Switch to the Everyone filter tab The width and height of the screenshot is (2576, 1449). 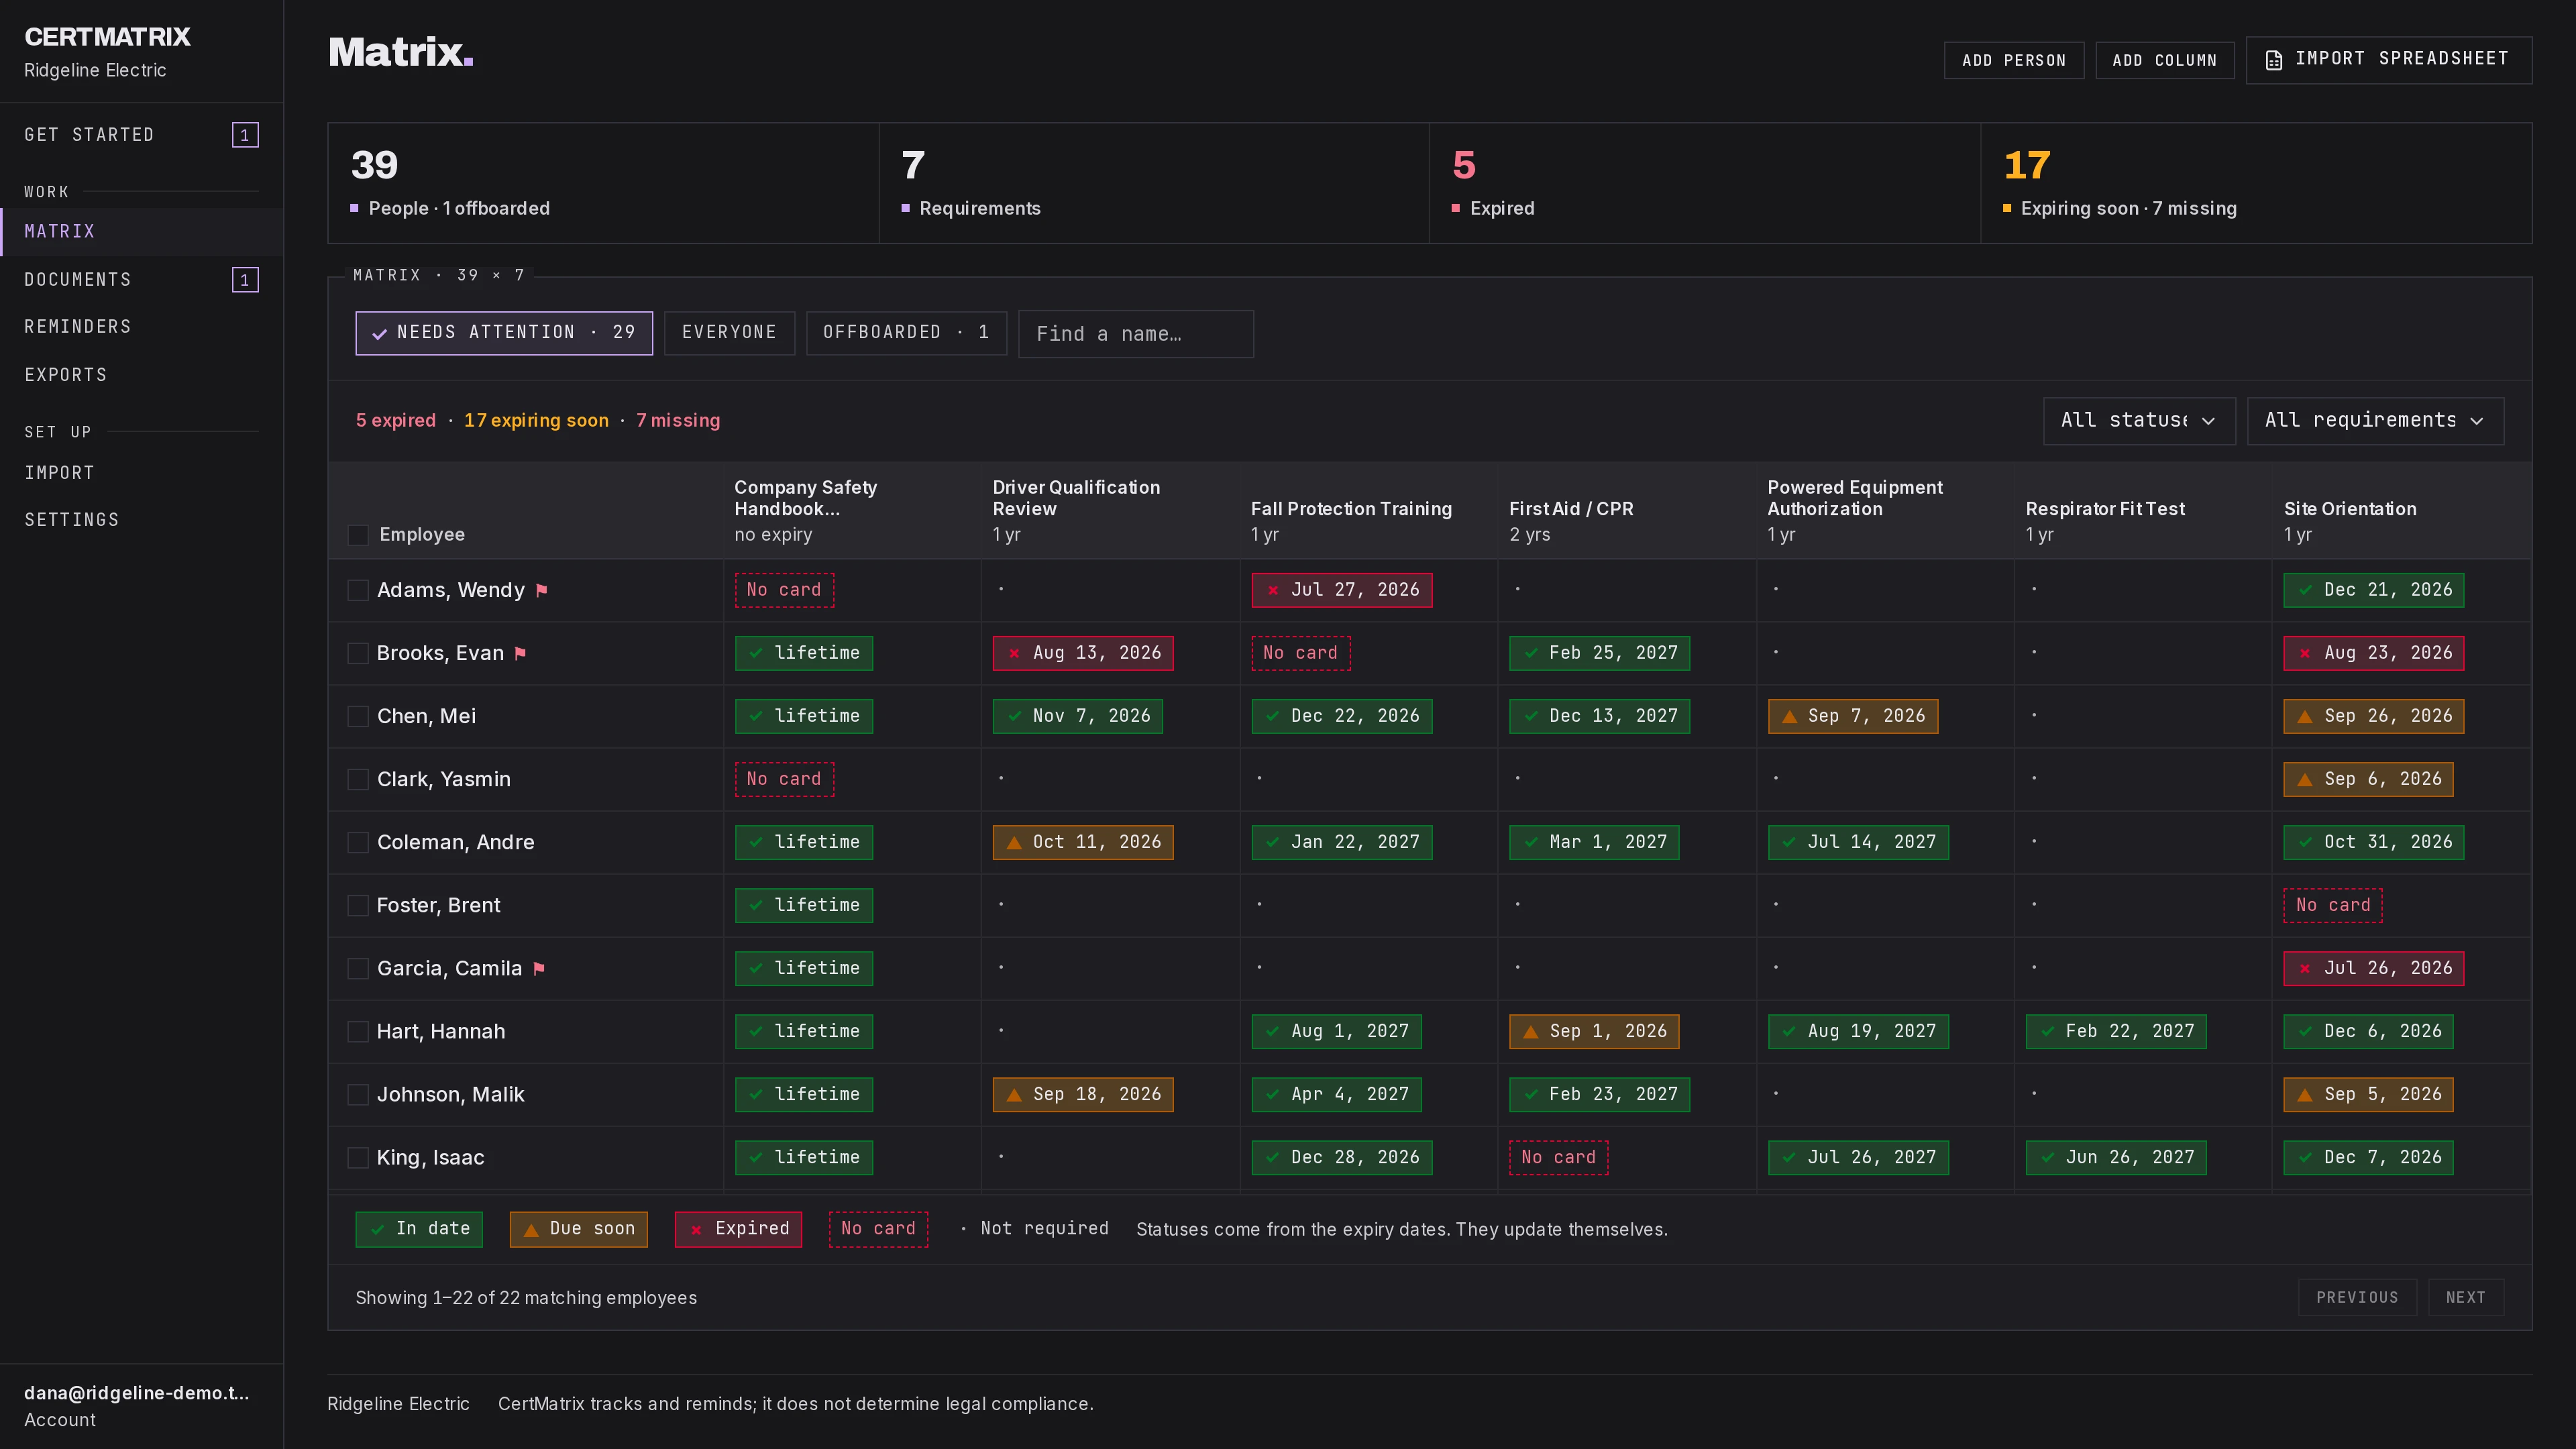pyautogui.click(x=729, y=333)
